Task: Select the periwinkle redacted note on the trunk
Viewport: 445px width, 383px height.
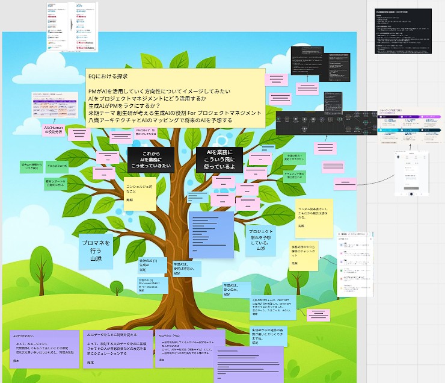Action: pyautogui.click(x=211, y=235)
